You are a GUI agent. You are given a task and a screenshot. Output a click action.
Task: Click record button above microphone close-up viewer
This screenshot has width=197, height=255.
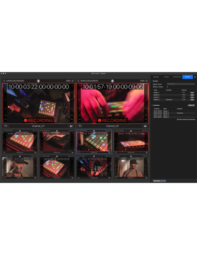(x=20, y=156)
